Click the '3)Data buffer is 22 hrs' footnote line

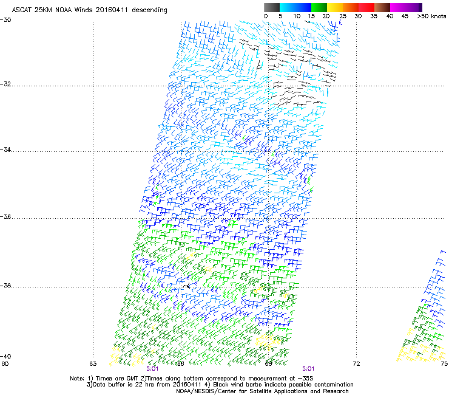(x=220, y=385)
